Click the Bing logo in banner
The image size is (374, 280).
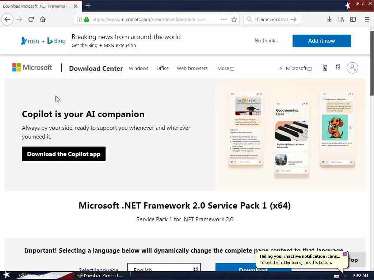click(56, 41)
